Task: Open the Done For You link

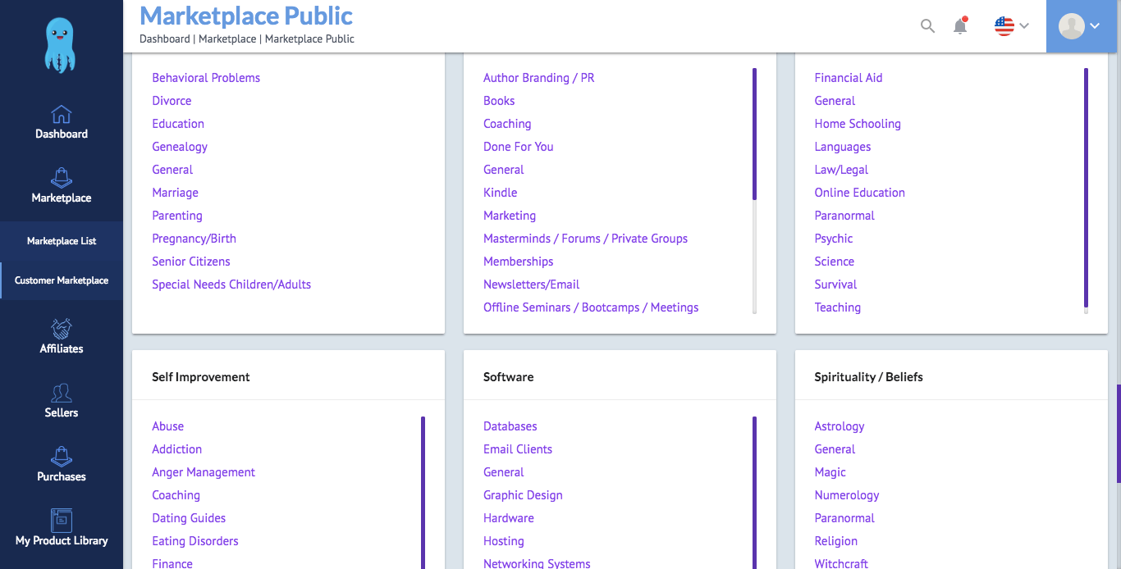Action: click(x=519, y=147)
